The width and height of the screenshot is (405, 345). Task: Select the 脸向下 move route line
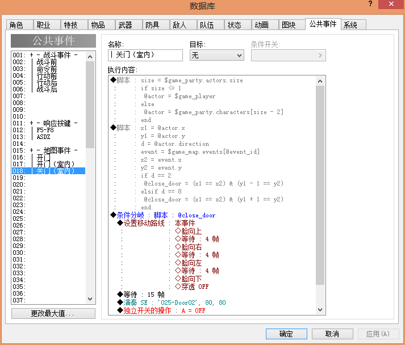(x=212, y=279)
